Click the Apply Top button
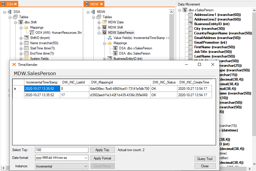 click(x=102, y=150)
